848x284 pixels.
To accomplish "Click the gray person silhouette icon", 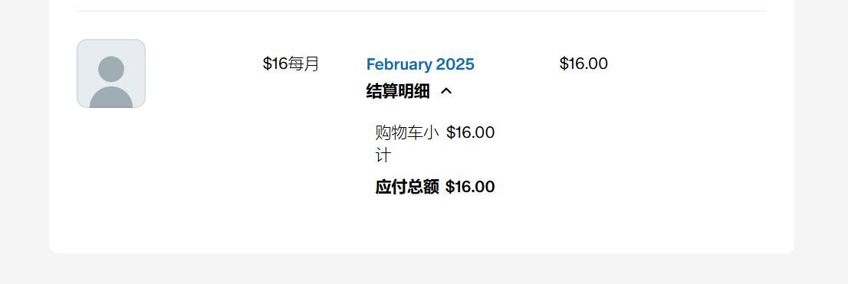I will tap(111, 82).
